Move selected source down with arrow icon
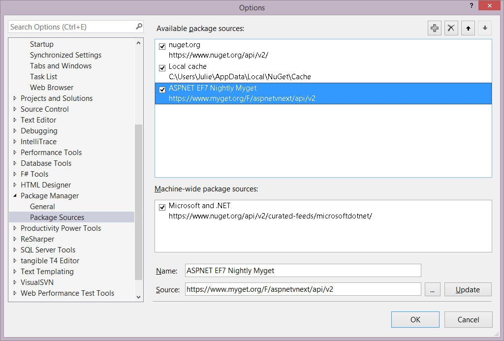504x341 pixels. pyautogui.click(x=485, y=28)
